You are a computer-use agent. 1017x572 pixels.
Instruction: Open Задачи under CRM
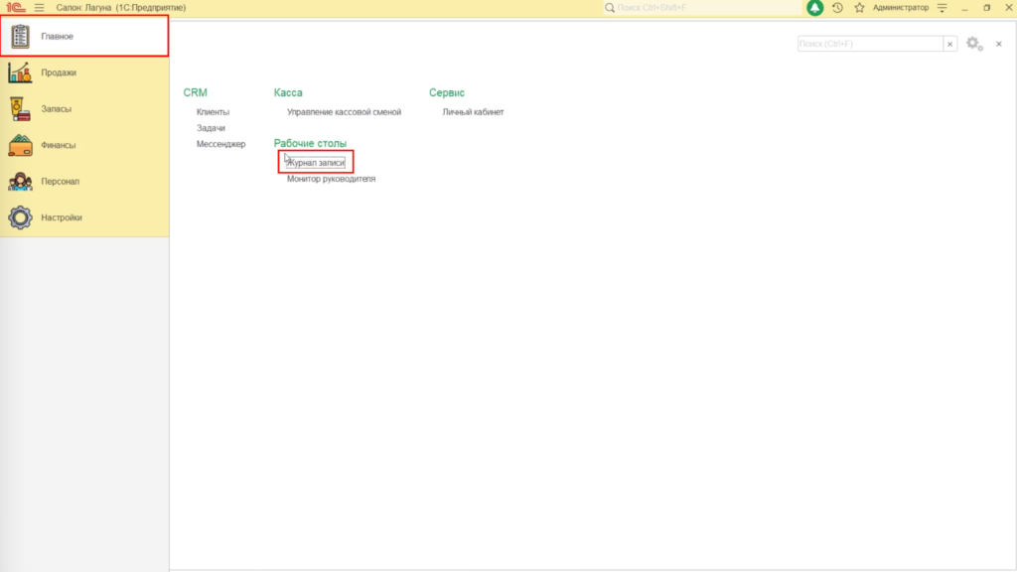click(x=211, y=128)
